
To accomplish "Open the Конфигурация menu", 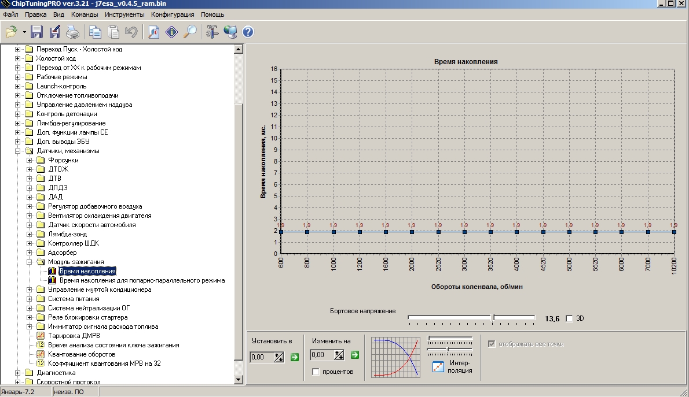I will [x=172, y=14].
